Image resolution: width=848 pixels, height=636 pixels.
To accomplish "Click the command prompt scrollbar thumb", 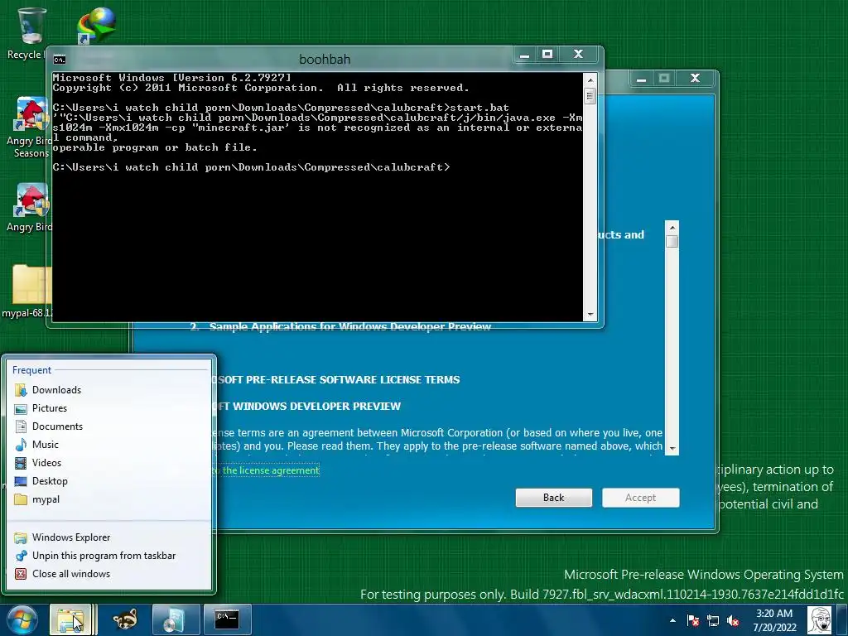I will coord(590,97).
